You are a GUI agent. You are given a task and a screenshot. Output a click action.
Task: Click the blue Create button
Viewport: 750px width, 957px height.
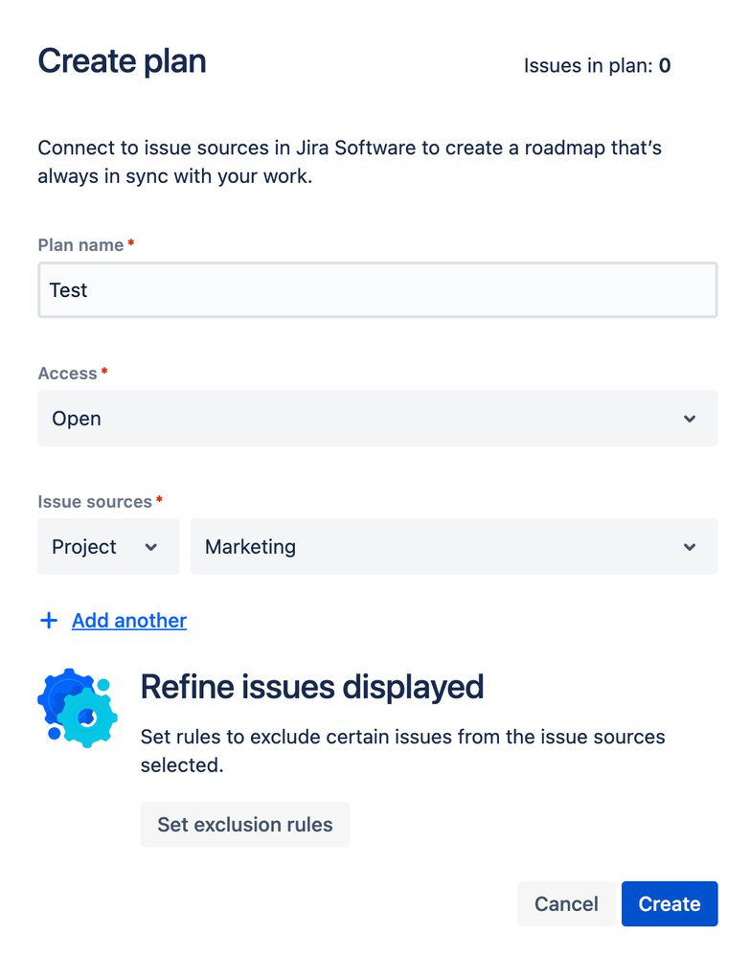coord(670,904)
